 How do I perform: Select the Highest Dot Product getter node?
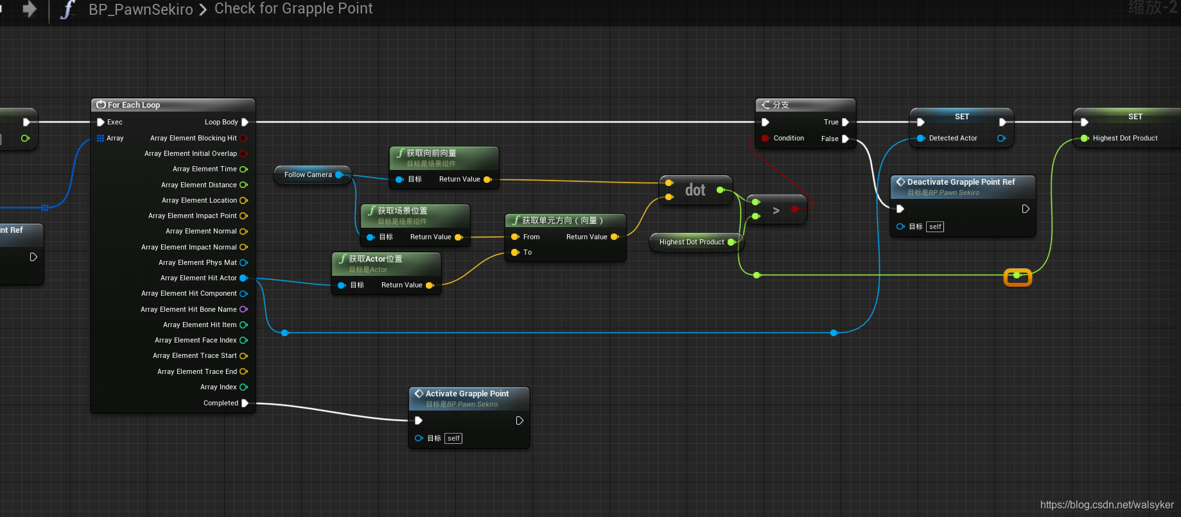(x=697, y=242)
